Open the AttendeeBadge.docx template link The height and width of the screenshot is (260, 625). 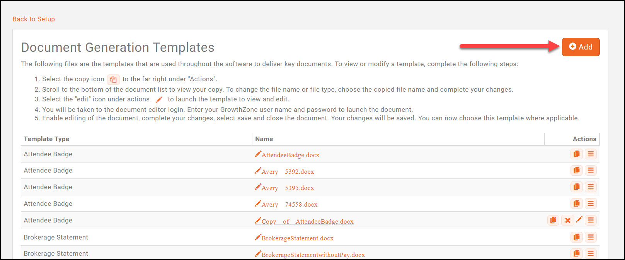pyautogui.click(x=290, y=155)
